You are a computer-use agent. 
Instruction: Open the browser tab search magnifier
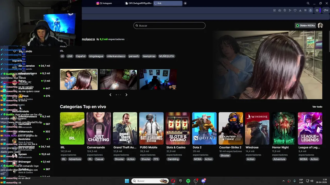coord(308,3)
